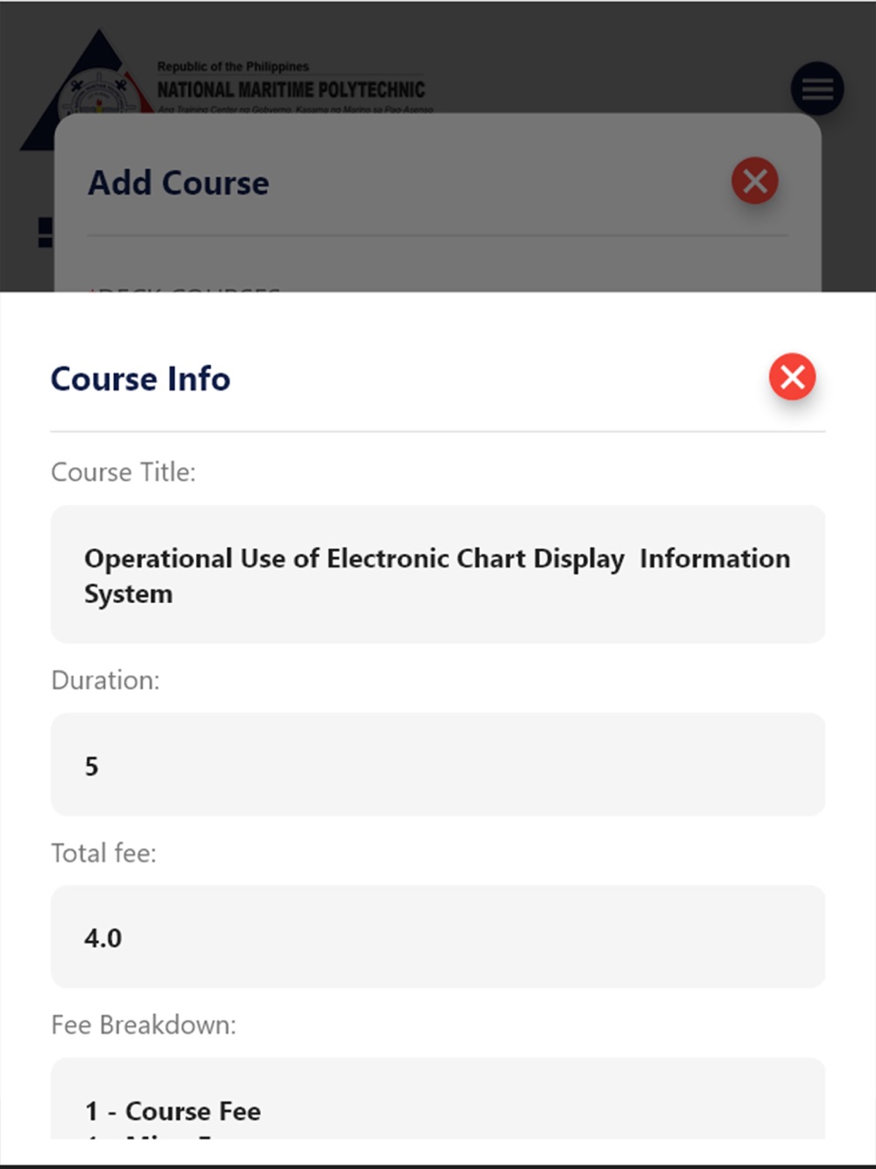Close the Add Course dialog
Viewport: 876px width, 1169px height.
755,181
